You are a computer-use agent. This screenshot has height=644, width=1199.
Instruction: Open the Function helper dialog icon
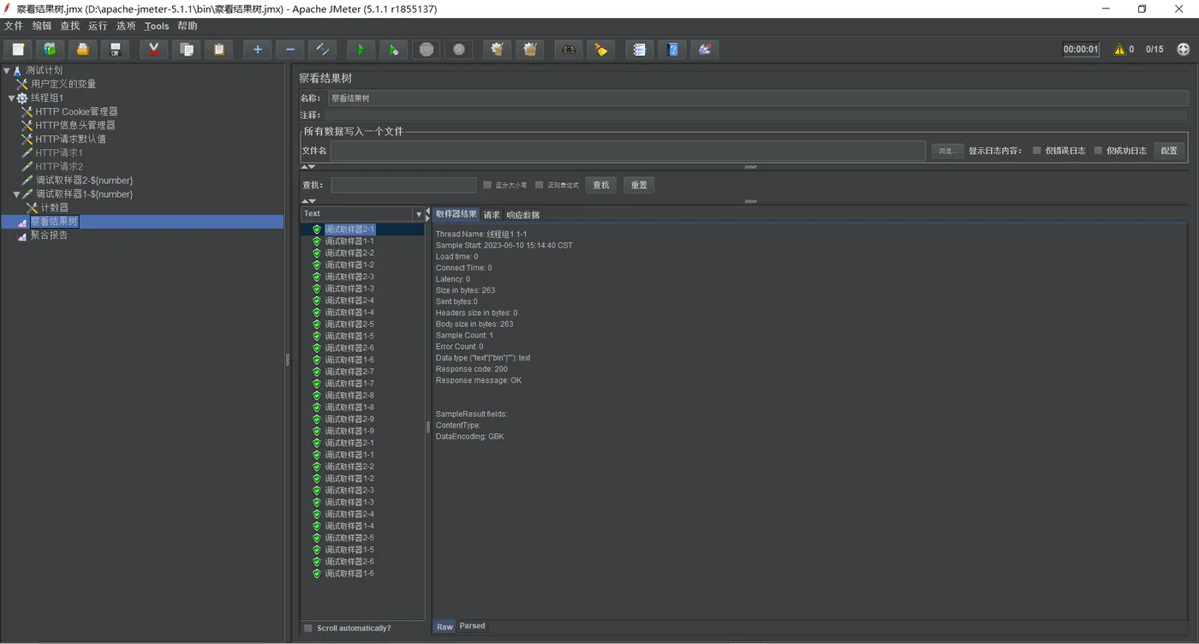point(639,50)
